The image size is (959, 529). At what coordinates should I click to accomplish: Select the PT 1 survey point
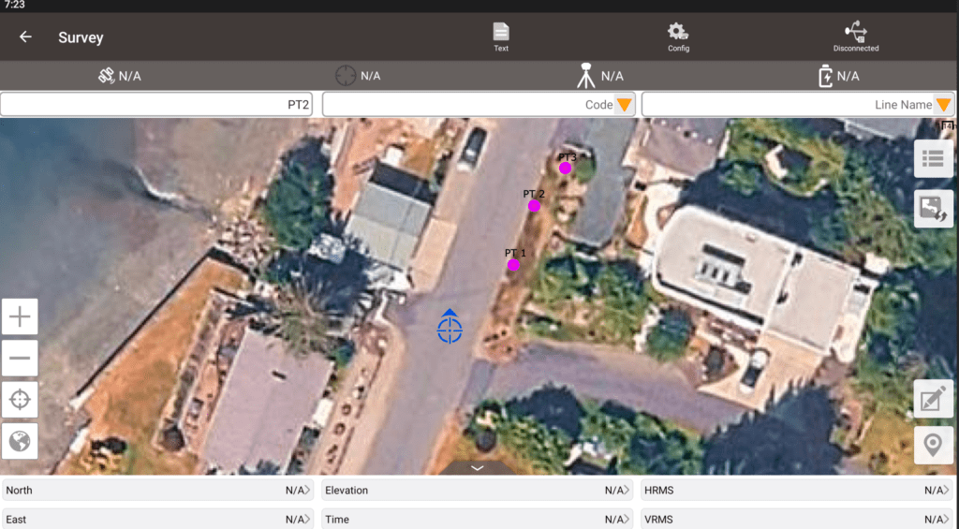(x=513, y=265)
